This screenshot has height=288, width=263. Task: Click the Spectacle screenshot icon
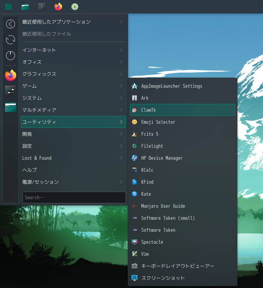[x=135, y=242]
